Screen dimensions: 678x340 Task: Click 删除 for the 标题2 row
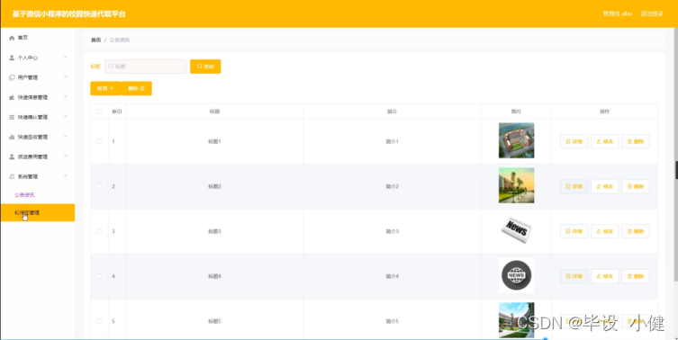pos(635,186)
